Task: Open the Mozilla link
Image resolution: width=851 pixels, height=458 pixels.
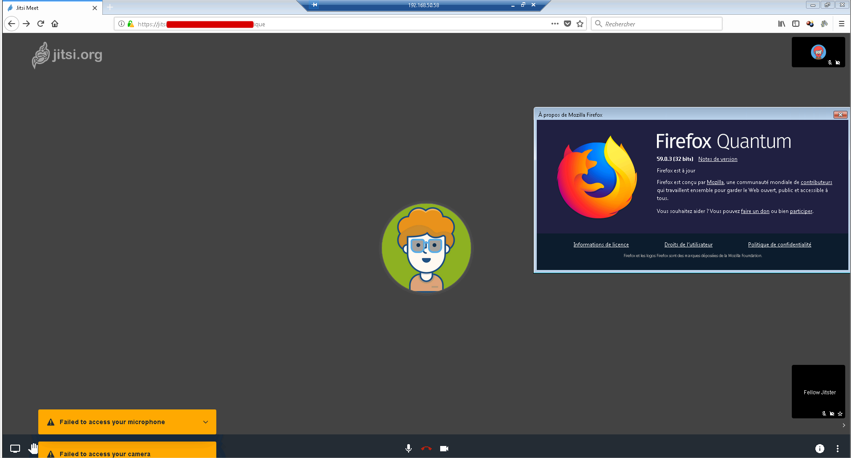Action: click(715, 182)
